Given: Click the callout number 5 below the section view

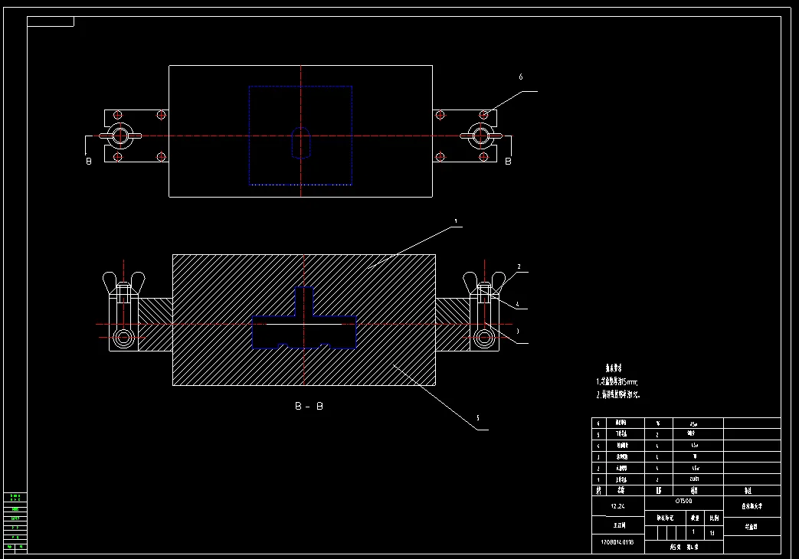Looking at the screenshot, I should click(x=477, y=418).
